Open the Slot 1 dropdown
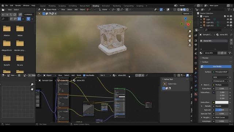Image resolution: width=234 pixels, height=132 pixels. [105, 75]
